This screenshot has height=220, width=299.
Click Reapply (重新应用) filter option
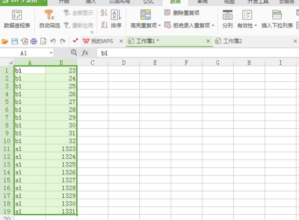point(79,26)
